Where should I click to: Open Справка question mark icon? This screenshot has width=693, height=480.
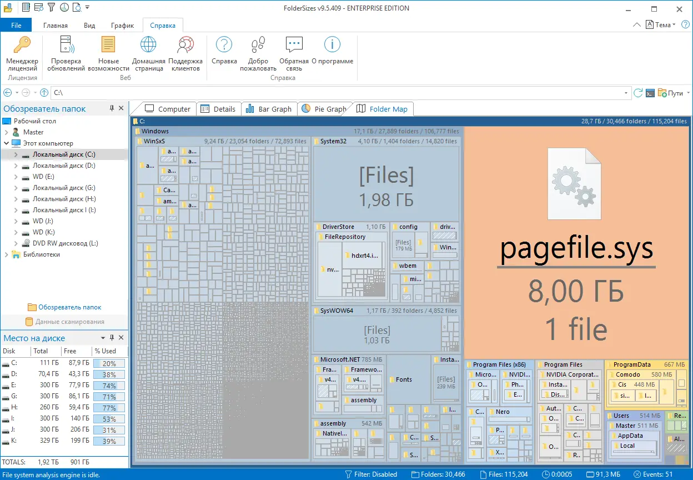click(224, 44)
